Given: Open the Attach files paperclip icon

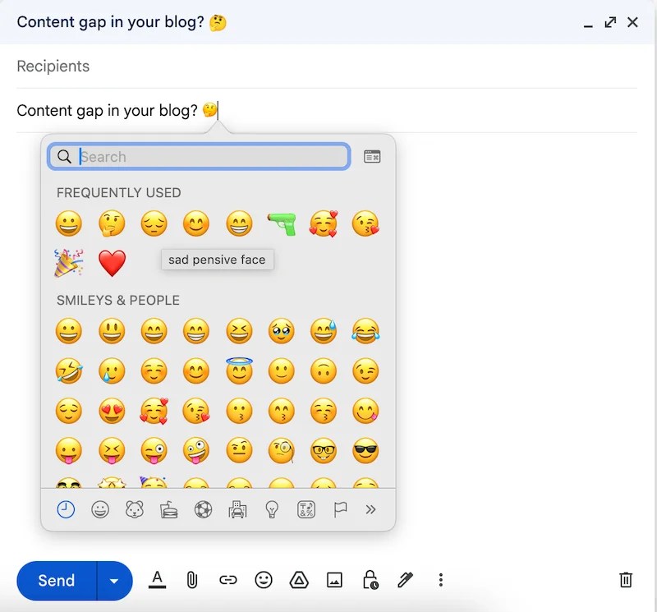Looking at the screenshot, I should click(x=192, y=581).
